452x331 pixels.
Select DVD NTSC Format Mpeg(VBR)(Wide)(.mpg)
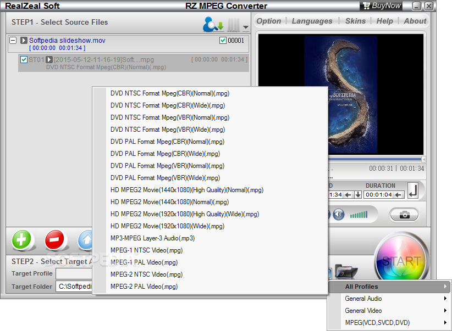tap(211, 130)
